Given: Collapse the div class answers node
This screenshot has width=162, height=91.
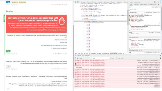Looking at the screenshot, I should click(x=81, y=8).
